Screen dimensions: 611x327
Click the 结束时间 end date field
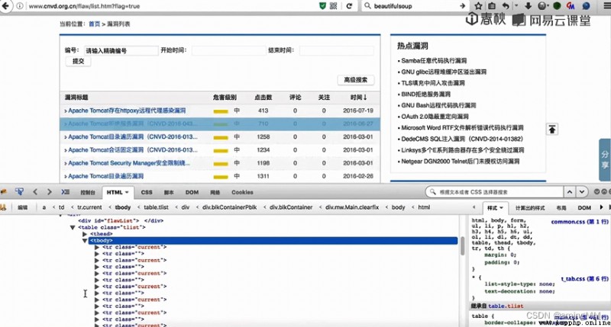336,50
